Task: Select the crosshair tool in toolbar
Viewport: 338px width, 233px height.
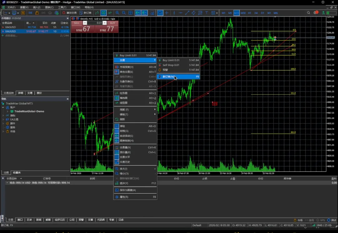Action: coord(167,13)
